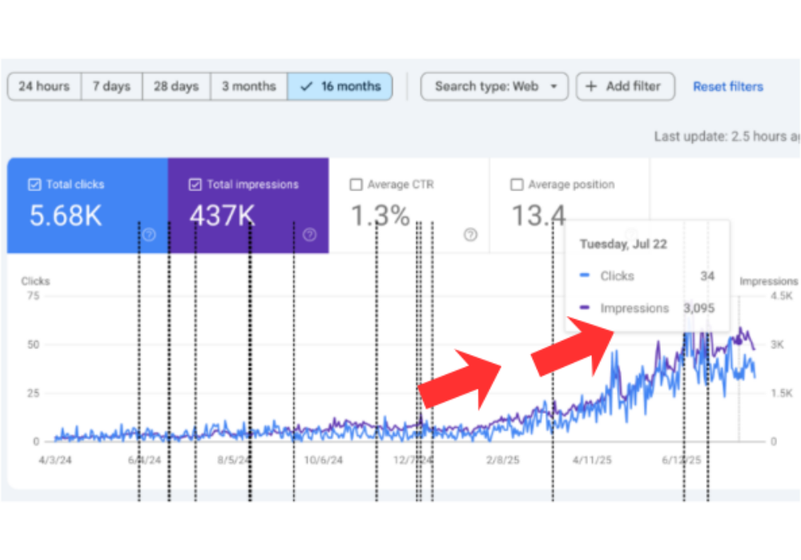Choose the 28 days date range

[177, 86]
